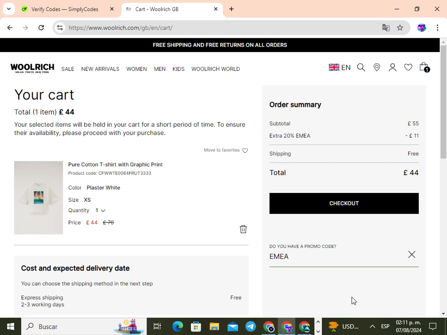Open Telegram from the taskbar
The height and width of the screenshot is (335, 447).
(251, 327)
